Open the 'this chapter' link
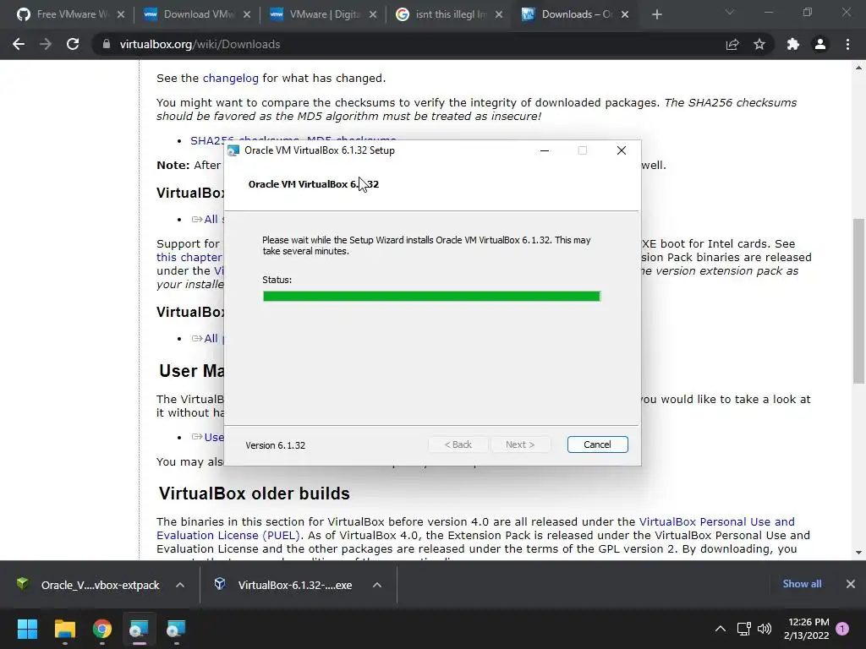The height and width of the screenshot is (649, 866). point(189,257)
